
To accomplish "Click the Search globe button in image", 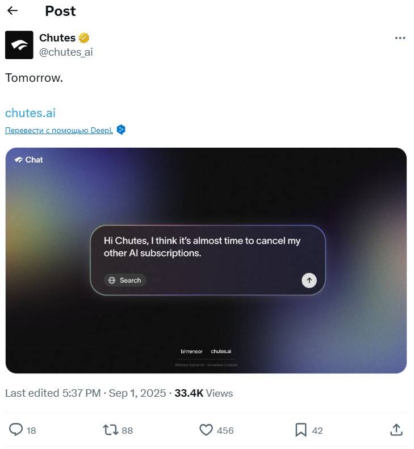I will click(125, 280).
